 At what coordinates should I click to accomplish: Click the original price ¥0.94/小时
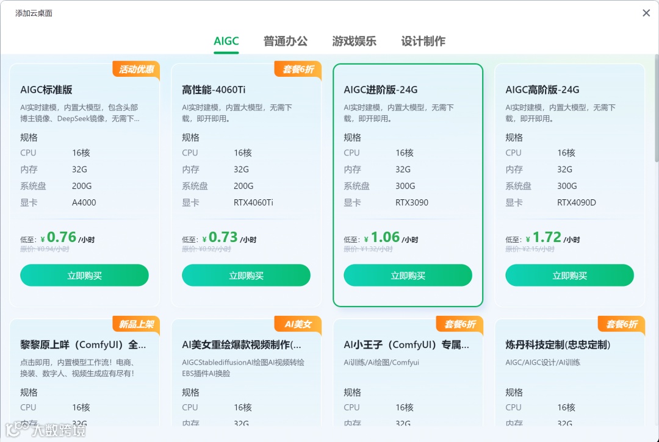(45, 249)
